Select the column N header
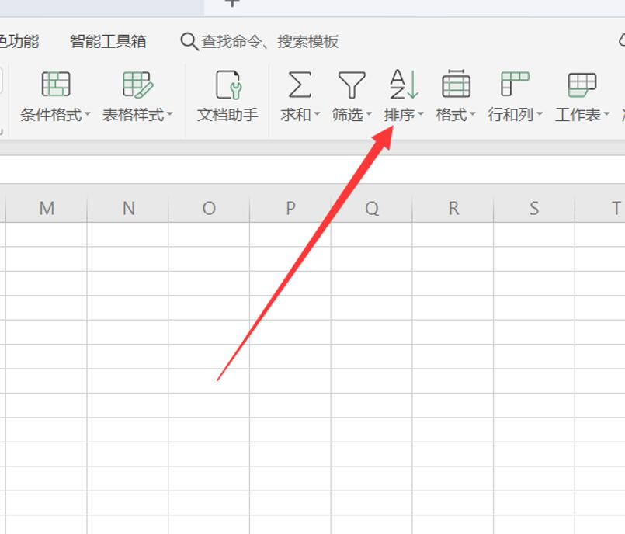This screenshot has width=625, height=534. pyautogui.click(x=128, y=208)
